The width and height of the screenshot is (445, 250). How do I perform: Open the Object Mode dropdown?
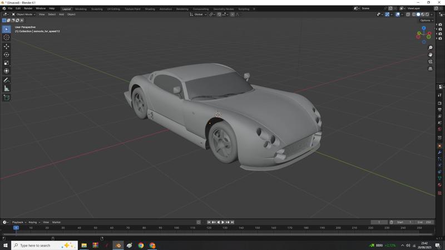tap(26, 14)
